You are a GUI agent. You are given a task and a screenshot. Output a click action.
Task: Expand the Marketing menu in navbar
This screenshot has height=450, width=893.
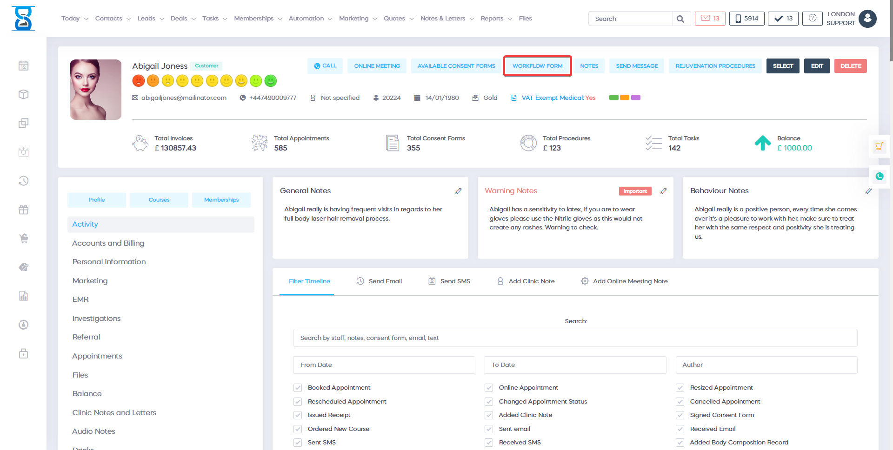(x=358, y=19)
